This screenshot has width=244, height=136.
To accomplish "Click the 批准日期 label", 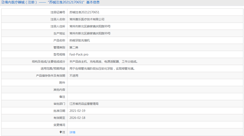I will coord(59,111).
